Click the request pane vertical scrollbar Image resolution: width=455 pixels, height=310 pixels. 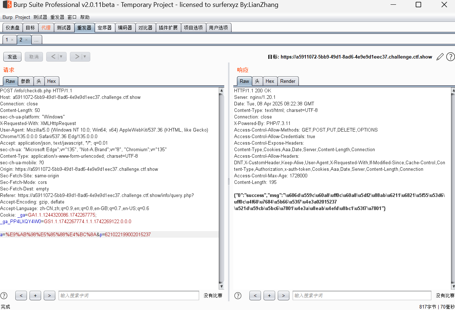(221, 188)
